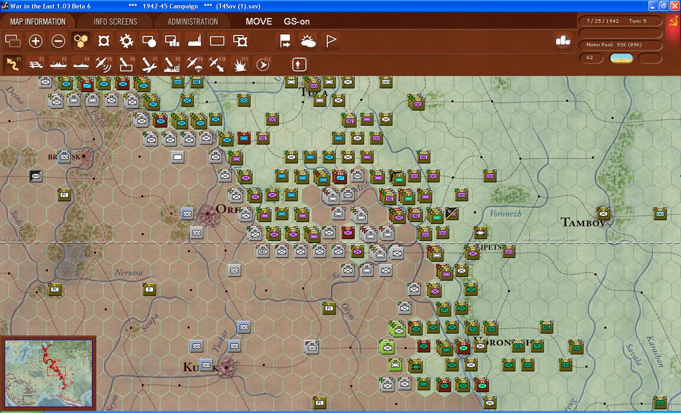This screenshot has height=413, width=681.
Task: Click the Seym river label
Action: click(112, 403)
